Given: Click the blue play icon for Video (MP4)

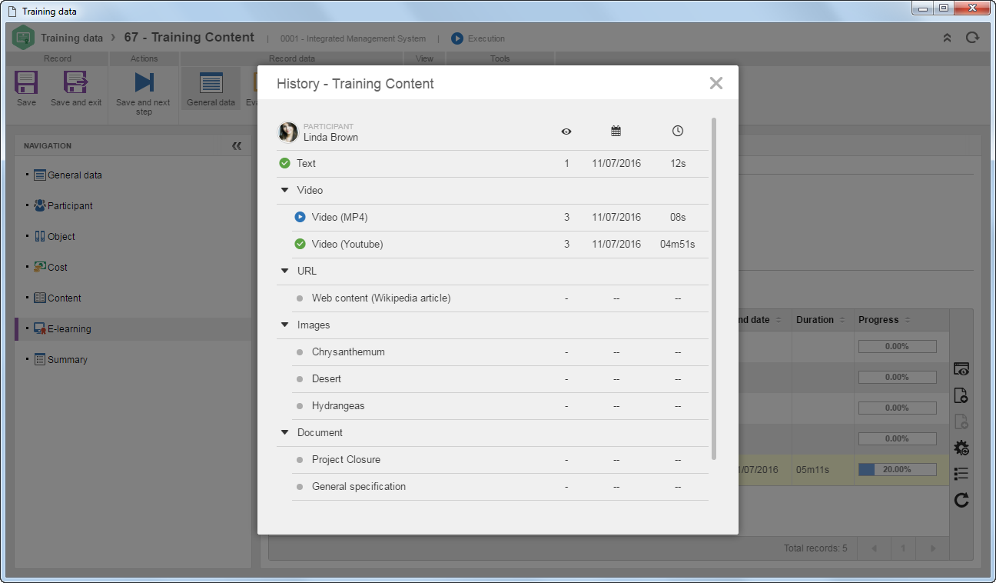Looking at the screenshot, I should 300,217.
